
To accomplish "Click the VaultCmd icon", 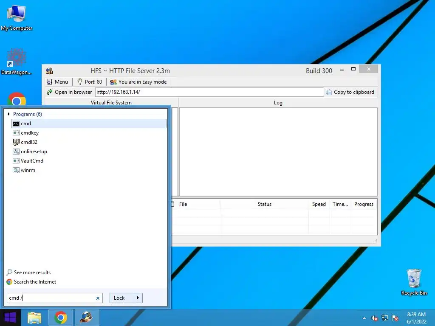I will click(16, 161).
